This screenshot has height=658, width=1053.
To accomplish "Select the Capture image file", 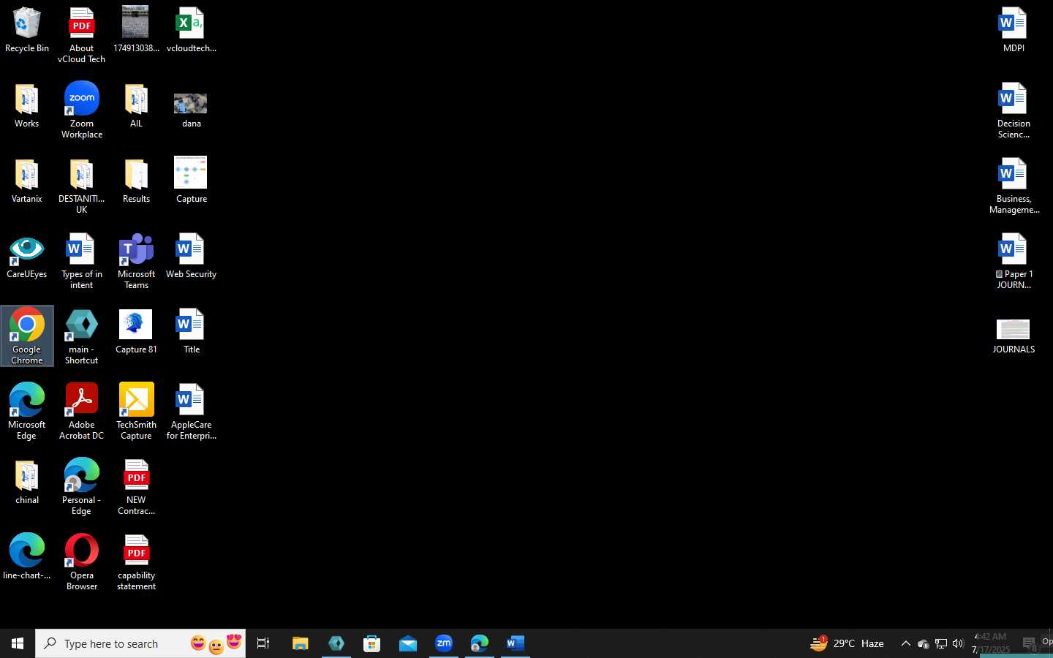I will point(191,180).
